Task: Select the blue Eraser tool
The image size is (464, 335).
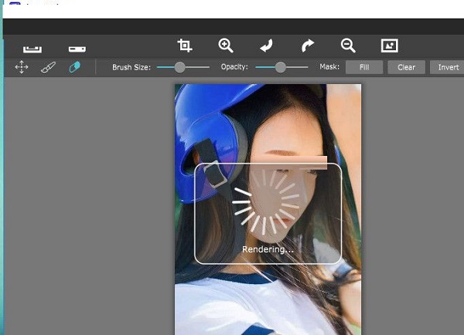Action: pyautogui.click(x=74, y=67)
